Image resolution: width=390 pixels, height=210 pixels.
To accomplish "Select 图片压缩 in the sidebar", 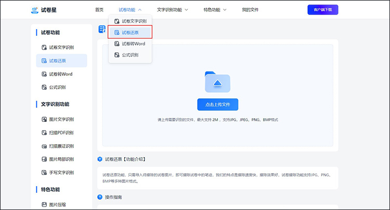I will click(x=61, y=204).
